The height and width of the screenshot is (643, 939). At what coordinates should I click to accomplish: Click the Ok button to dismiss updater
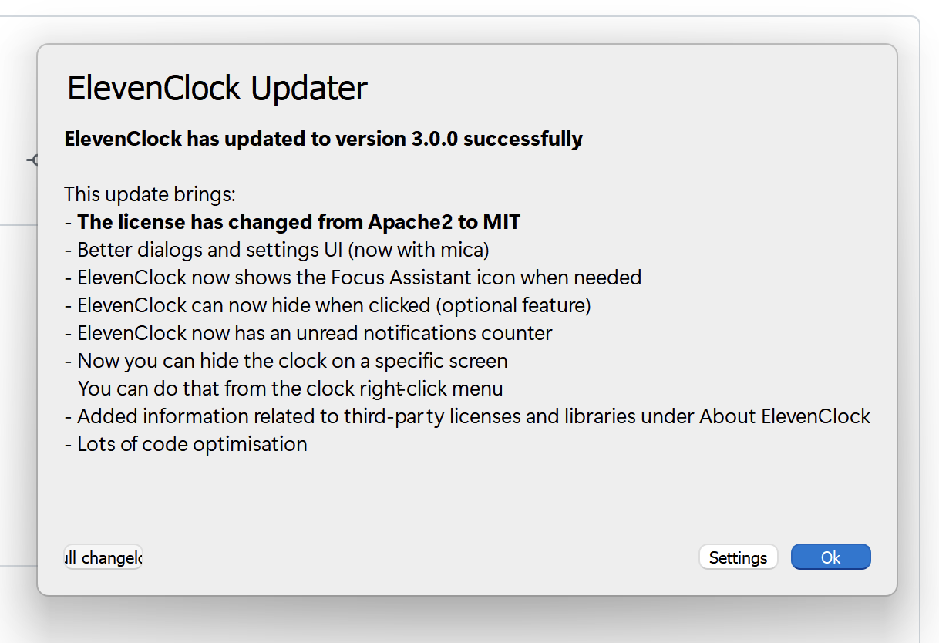(830, 557)
